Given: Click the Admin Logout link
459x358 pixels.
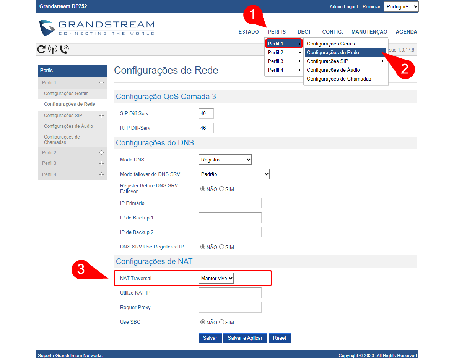Looking at the screenshot, I should (343, 7).
